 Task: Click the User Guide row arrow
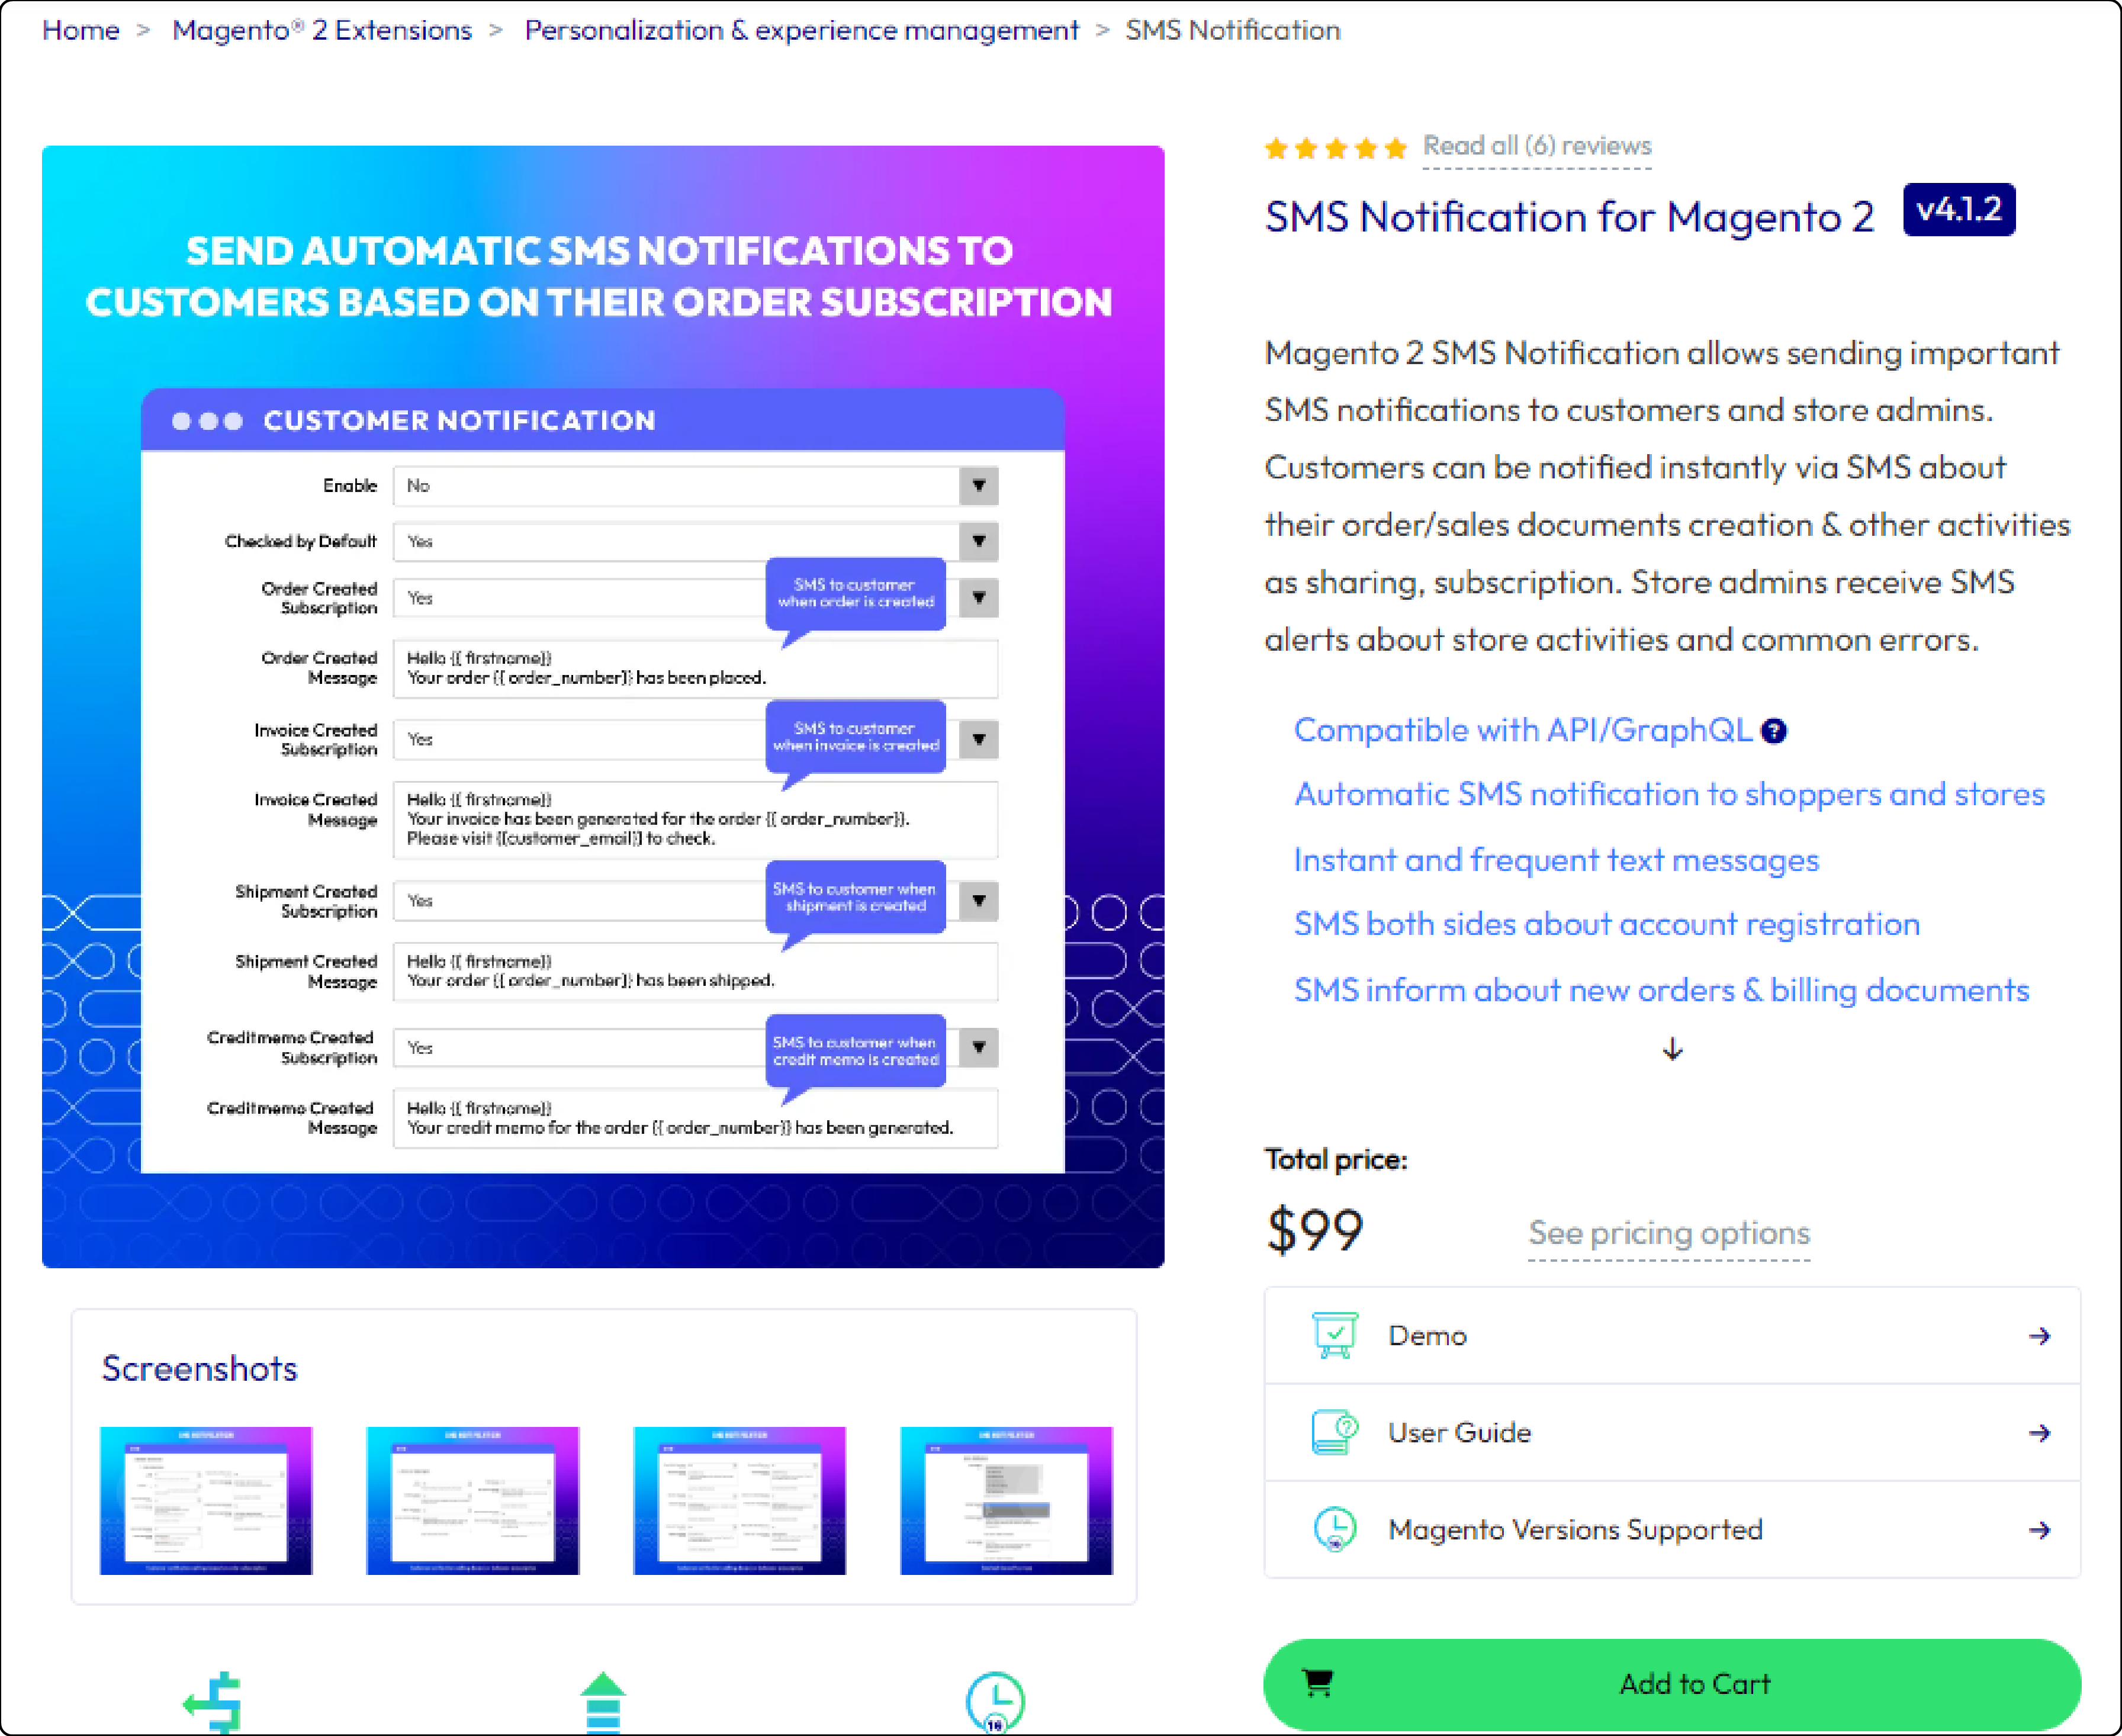2039,1433
